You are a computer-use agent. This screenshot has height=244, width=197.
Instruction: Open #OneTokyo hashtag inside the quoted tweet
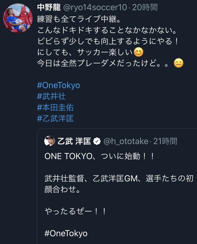pos(66,233)
